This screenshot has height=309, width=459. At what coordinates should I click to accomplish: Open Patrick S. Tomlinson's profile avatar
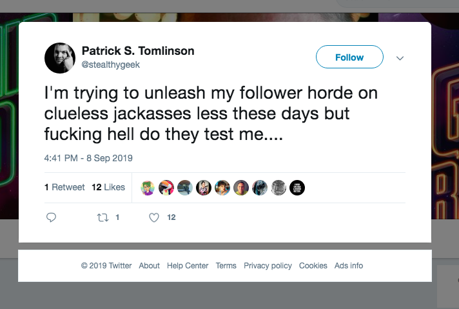coord(60,58)
